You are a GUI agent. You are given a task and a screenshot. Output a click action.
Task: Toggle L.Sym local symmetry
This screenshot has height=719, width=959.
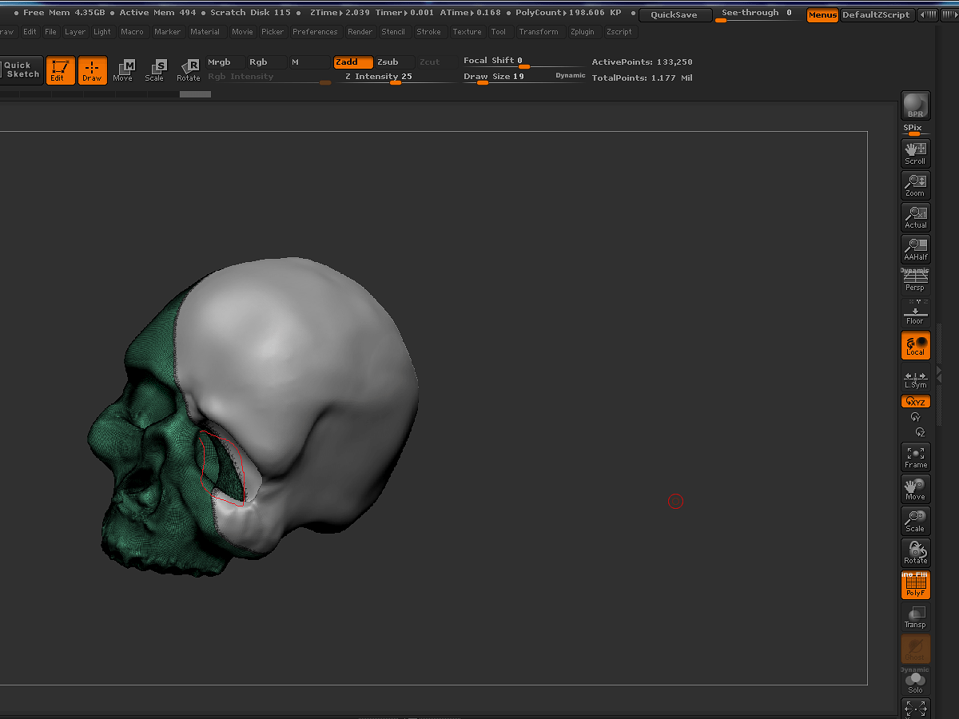(916, 379)
